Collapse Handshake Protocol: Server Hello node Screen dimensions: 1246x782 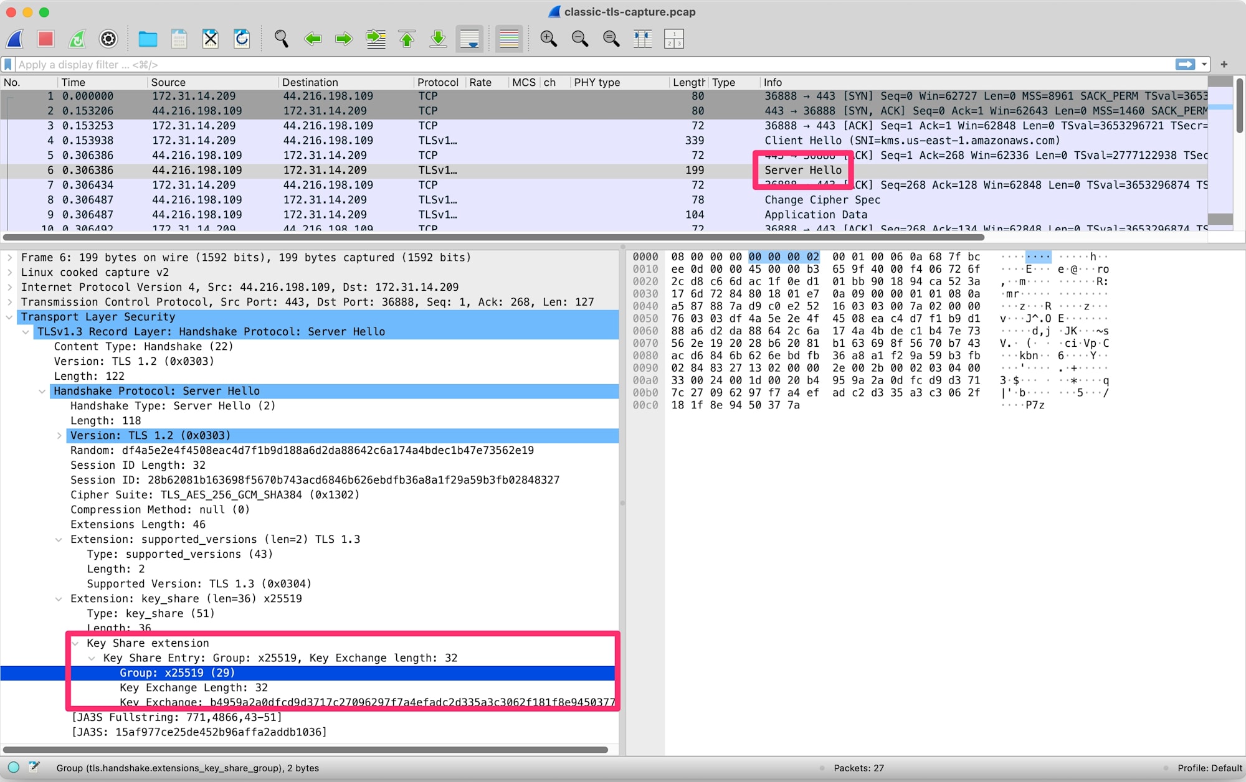point(42,392)
